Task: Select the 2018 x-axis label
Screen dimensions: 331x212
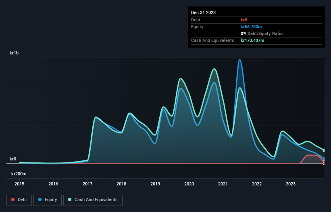Action: tap(121, 184)
